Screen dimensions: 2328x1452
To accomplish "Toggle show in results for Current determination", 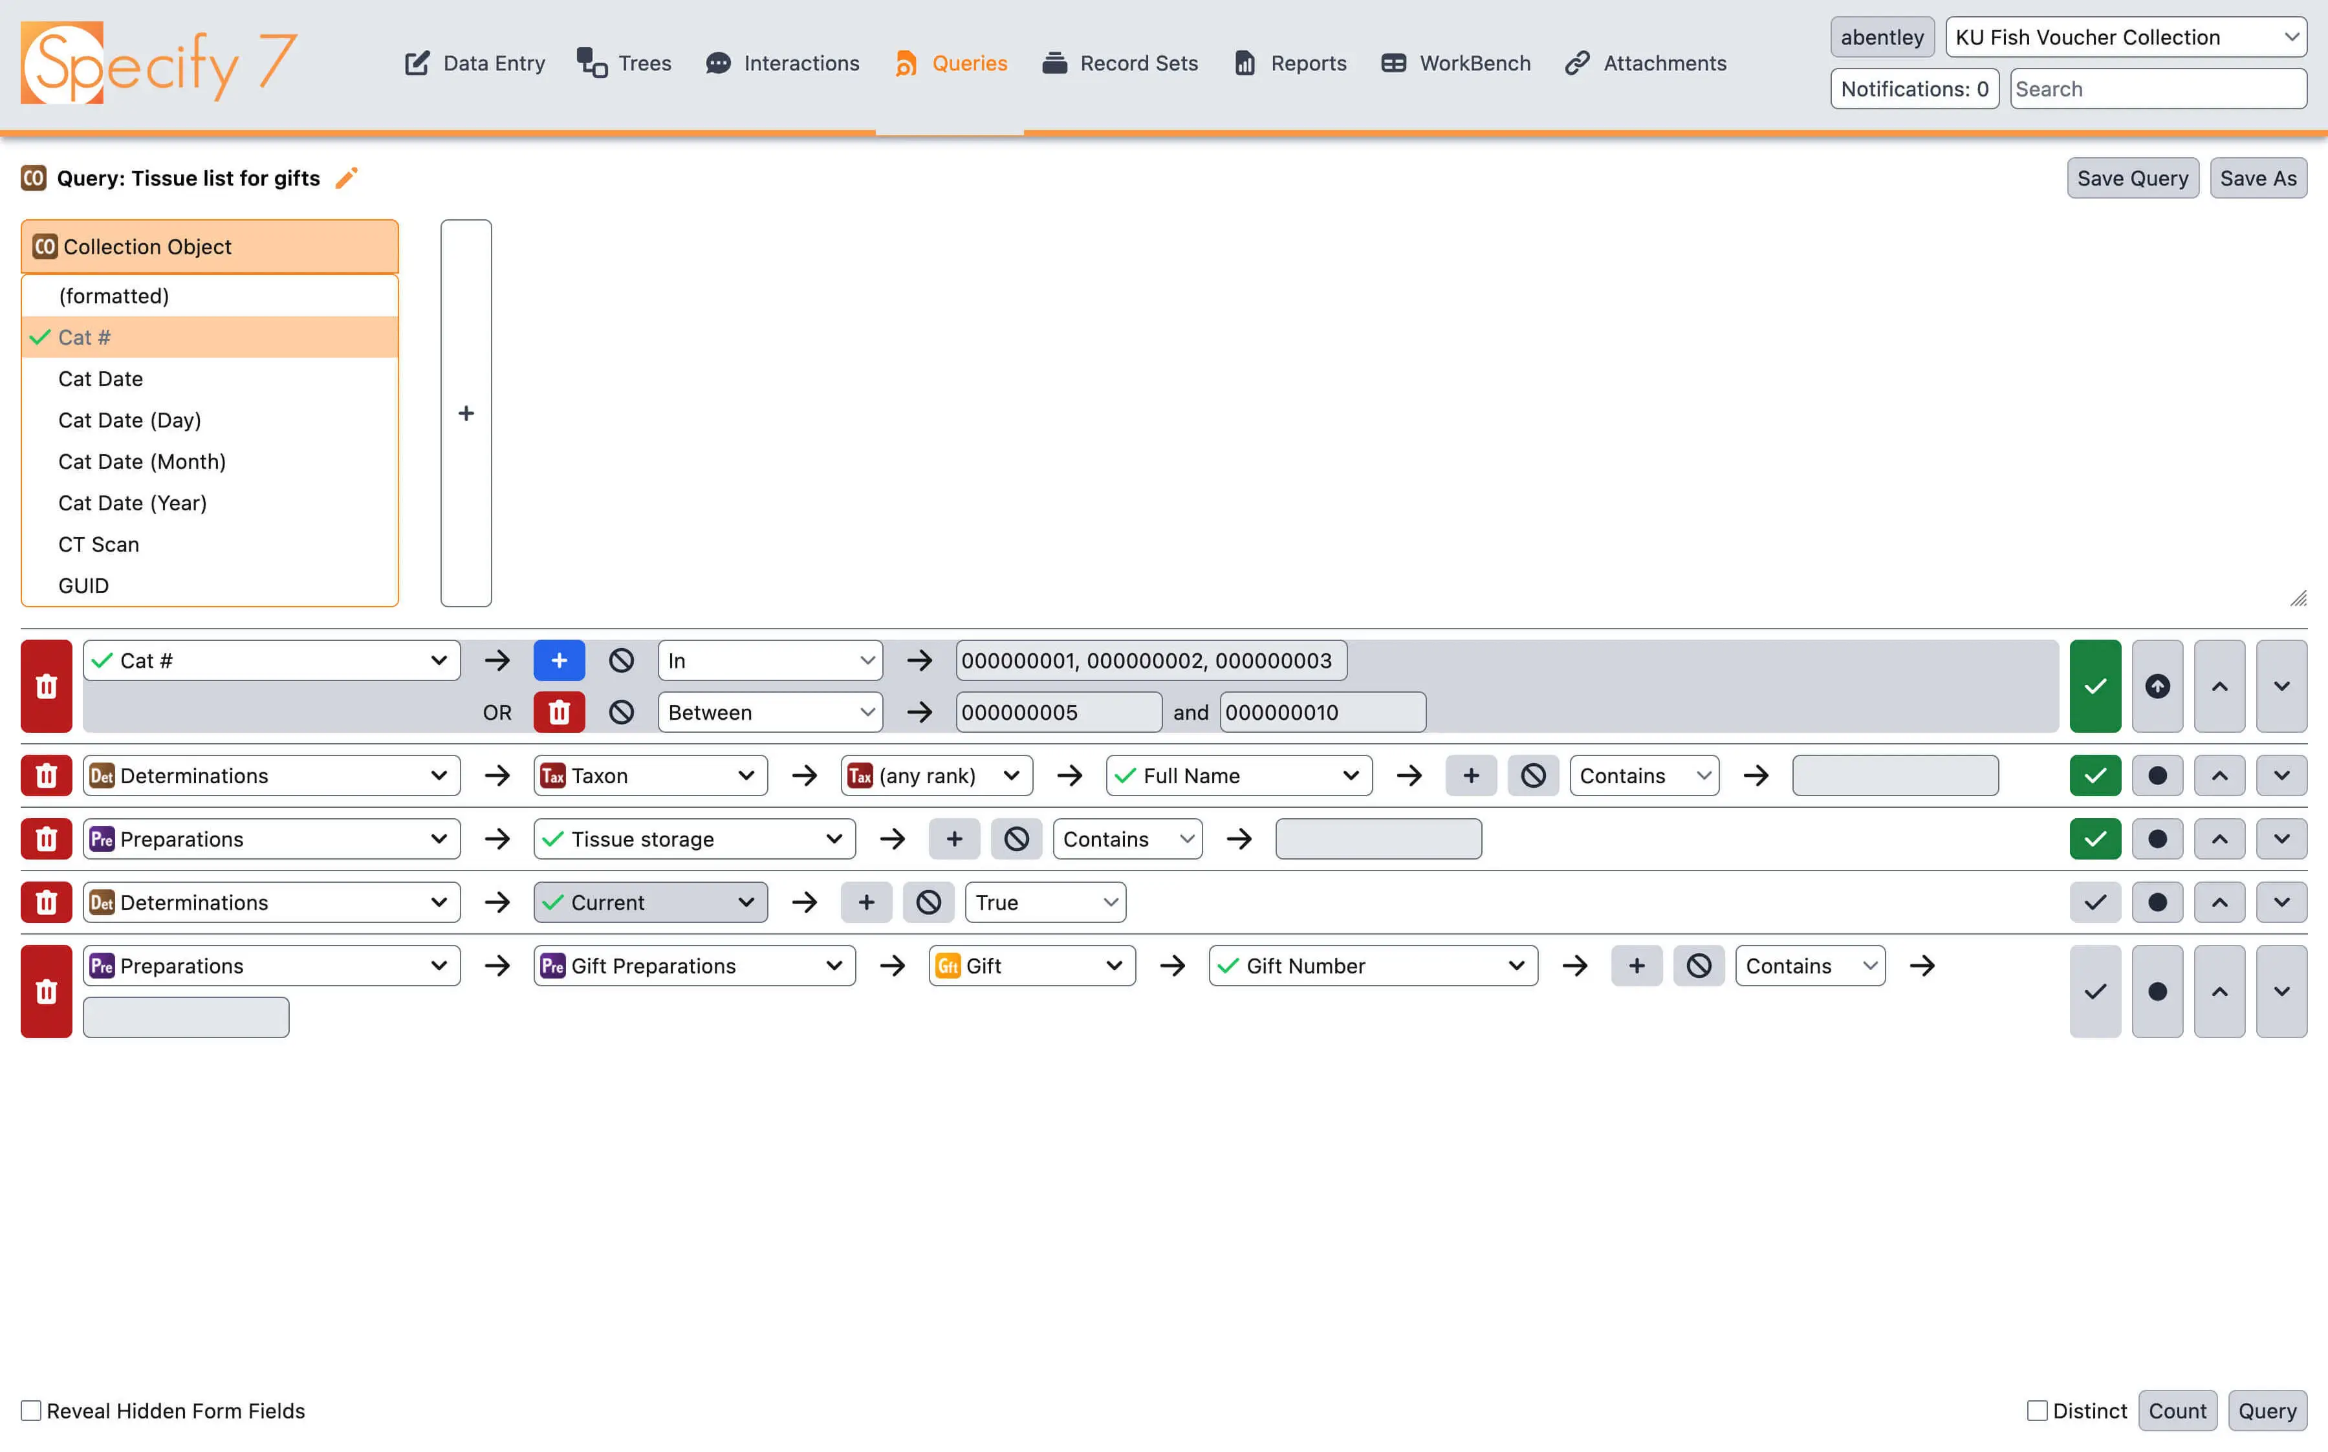I will [x=2094, y=903].
